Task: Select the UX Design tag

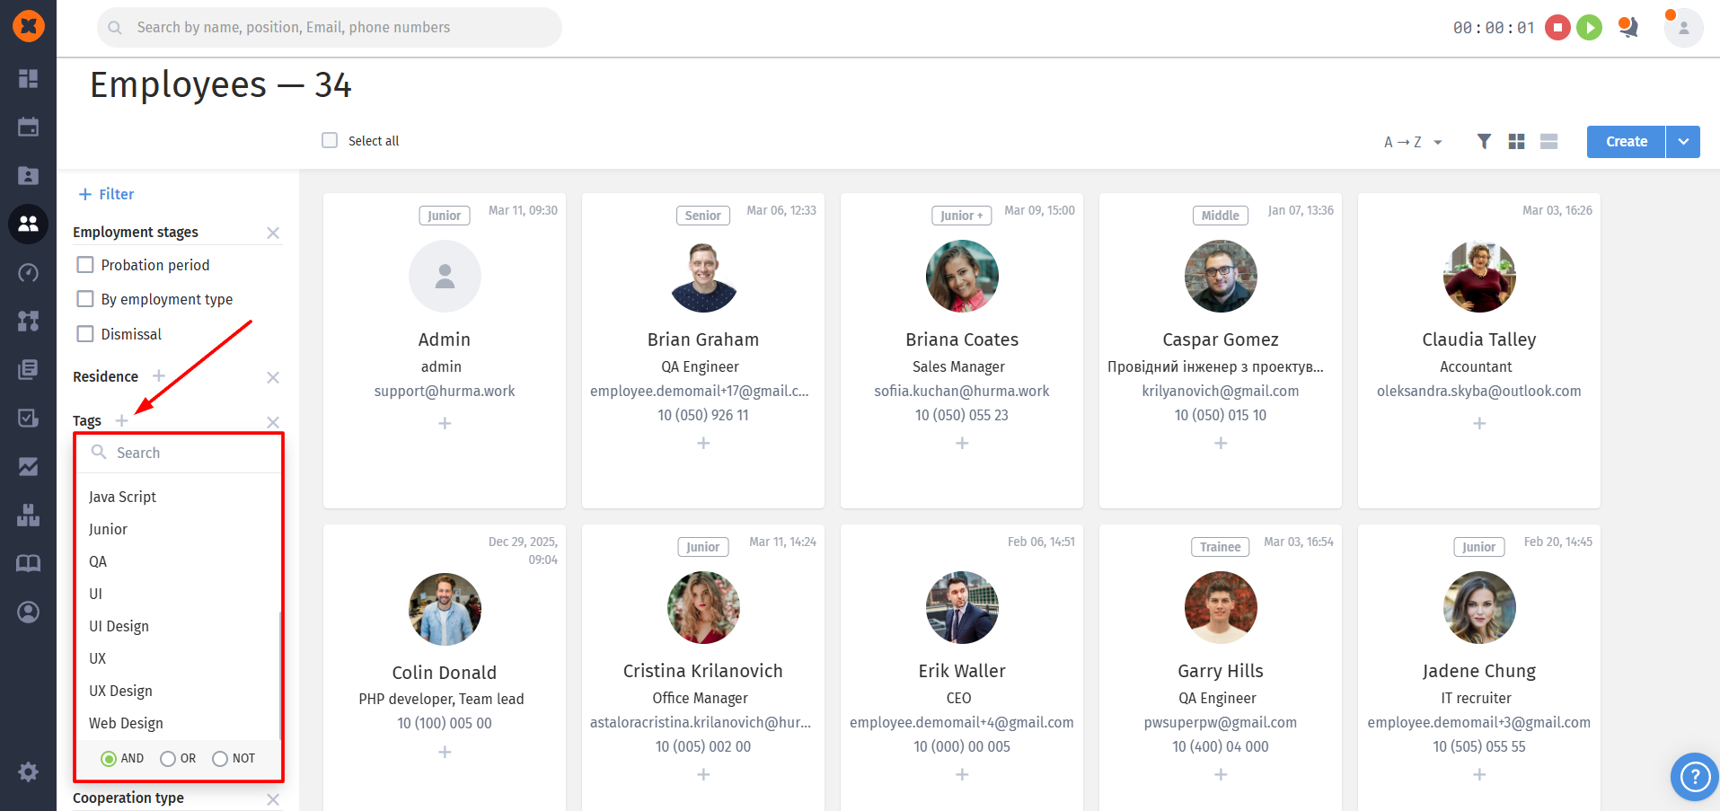Action: coord(120,691)
